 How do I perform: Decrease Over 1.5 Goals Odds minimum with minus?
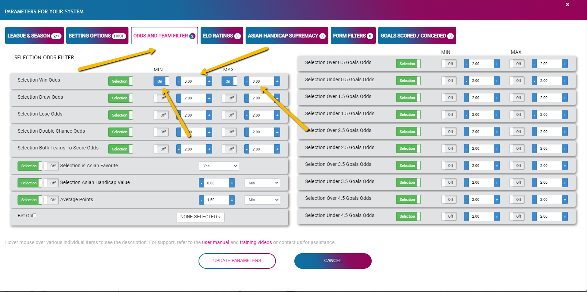point(466,98)
